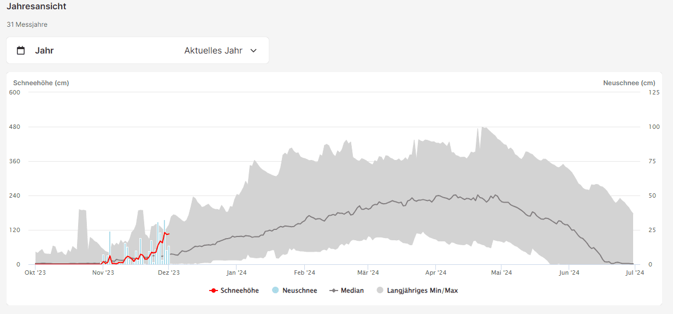Select the Mai '24 x-axis label

pyautogui.click(x=501, y=272)
